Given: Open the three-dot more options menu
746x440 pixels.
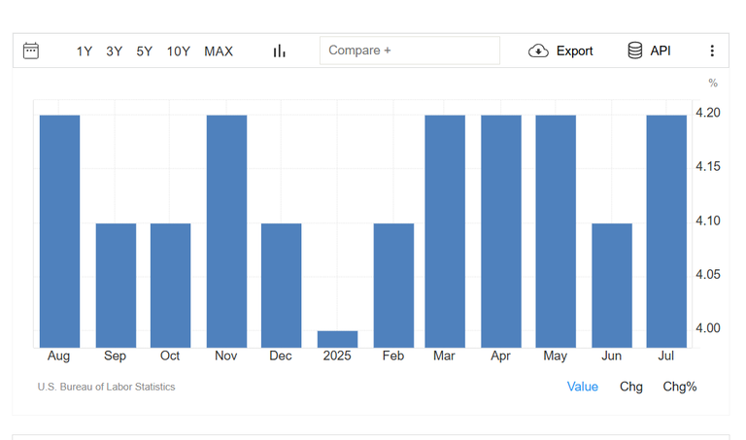Looking at the screenshot, I should (712, 51).
